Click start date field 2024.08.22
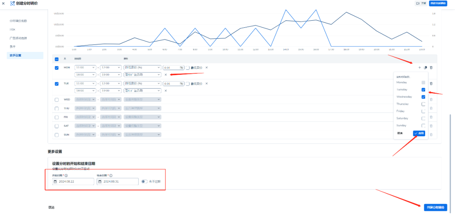The width and height of the screenshot is (455, 216). click(x=73, y=181)
